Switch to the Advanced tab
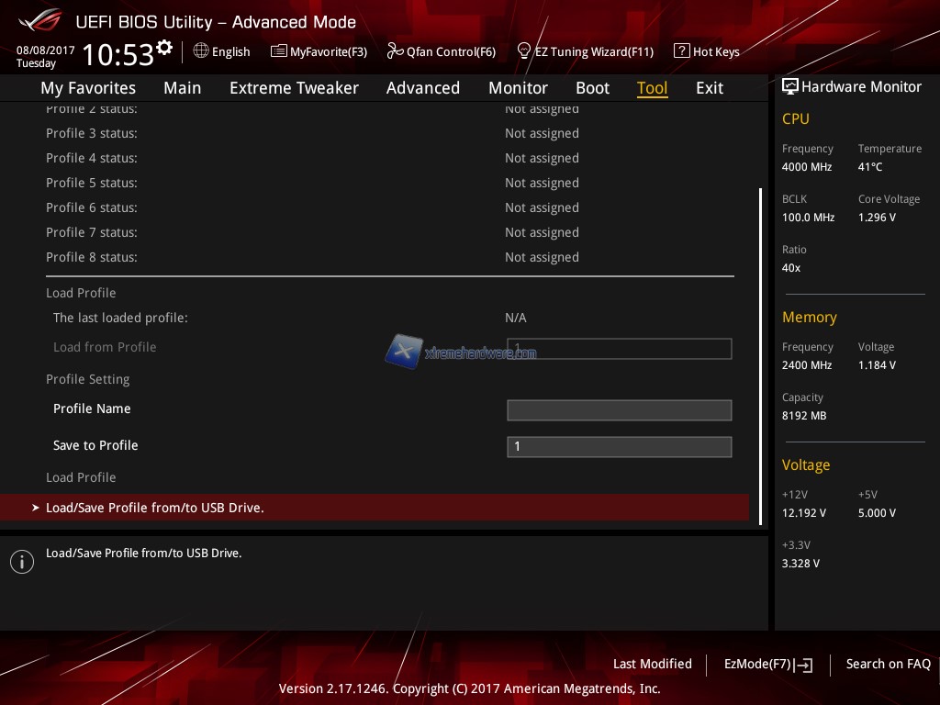940x705 pixels. point(422,88)
